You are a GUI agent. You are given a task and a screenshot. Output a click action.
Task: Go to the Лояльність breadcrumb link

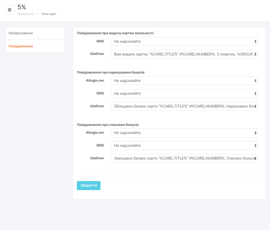coord(26,14)
